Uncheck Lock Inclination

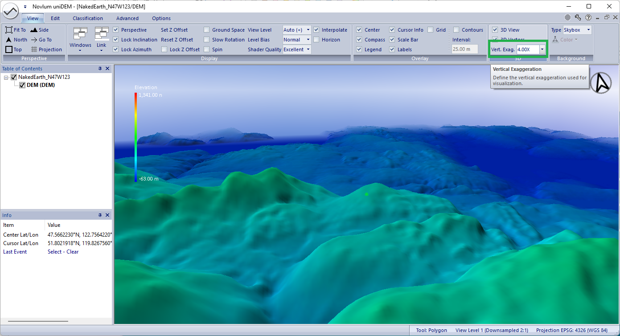[x=116, y=40]
